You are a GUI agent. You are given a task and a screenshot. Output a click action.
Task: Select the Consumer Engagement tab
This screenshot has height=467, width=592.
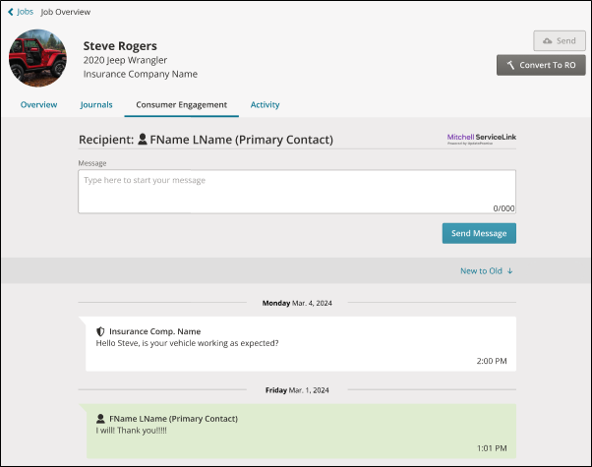(182, 105)
